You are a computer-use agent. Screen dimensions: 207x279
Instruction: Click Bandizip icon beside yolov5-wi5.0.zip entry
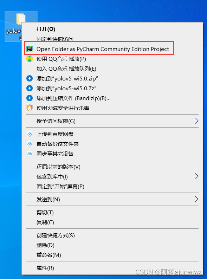30,78
